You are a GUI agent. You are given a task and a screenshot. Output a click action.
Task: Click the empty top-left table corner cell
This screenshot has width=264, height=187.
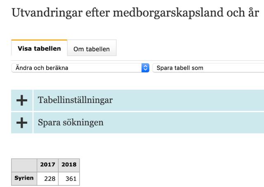coord(24,165)
